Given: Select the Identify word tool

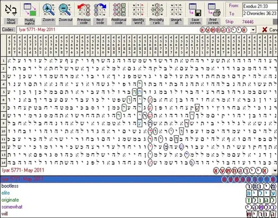Looking at the screenshot, I should pyautogui.click(x=138, y=10).
